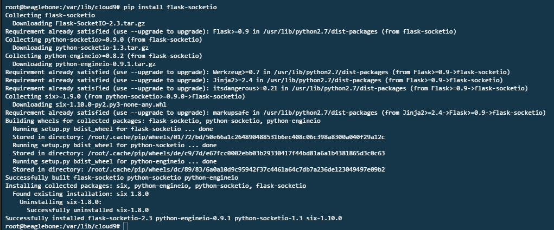Click the 'Successfully installed flask-socketio-2.3' line
This screenshot has width=554, height=230.
point(174,218)
